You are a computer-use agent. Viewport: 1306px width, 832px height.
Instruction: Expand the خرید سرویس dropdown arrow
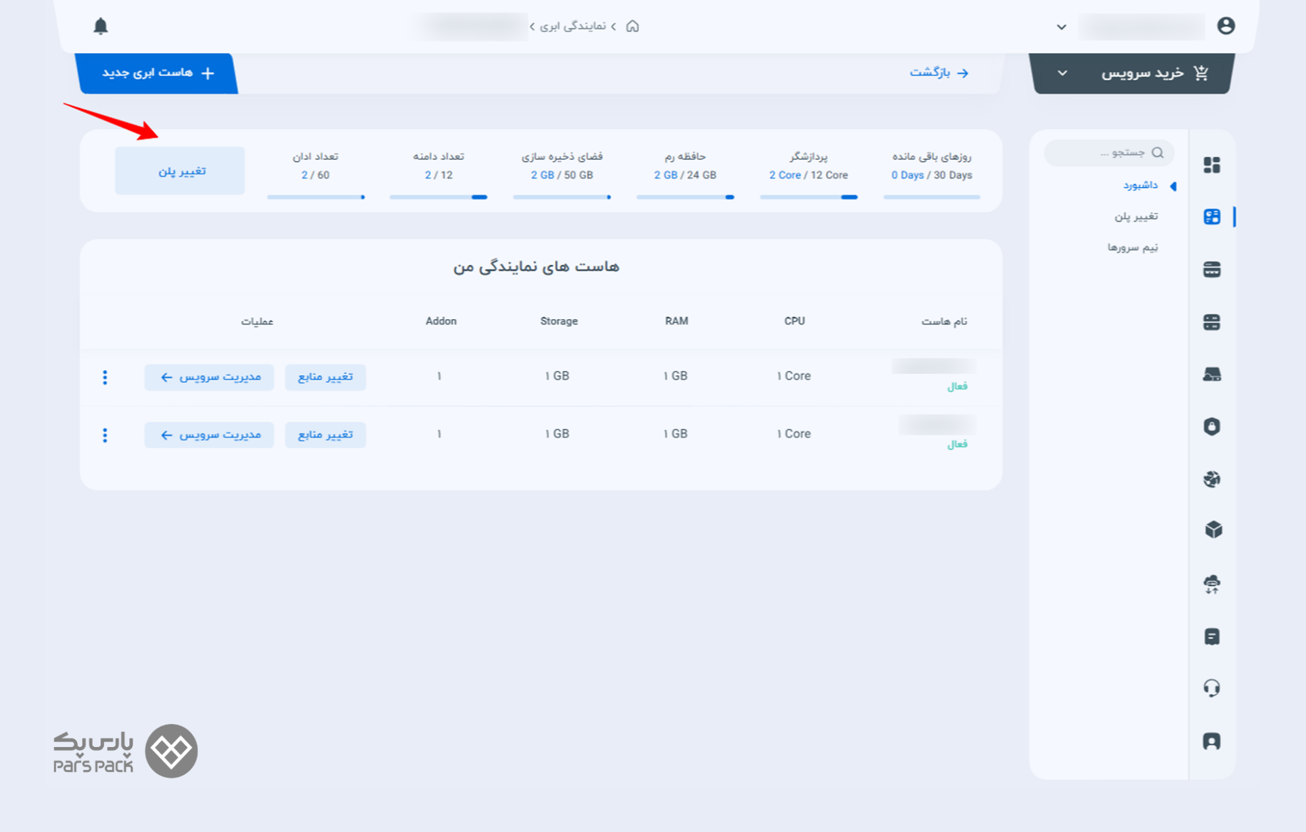(x=1062, y=73)
